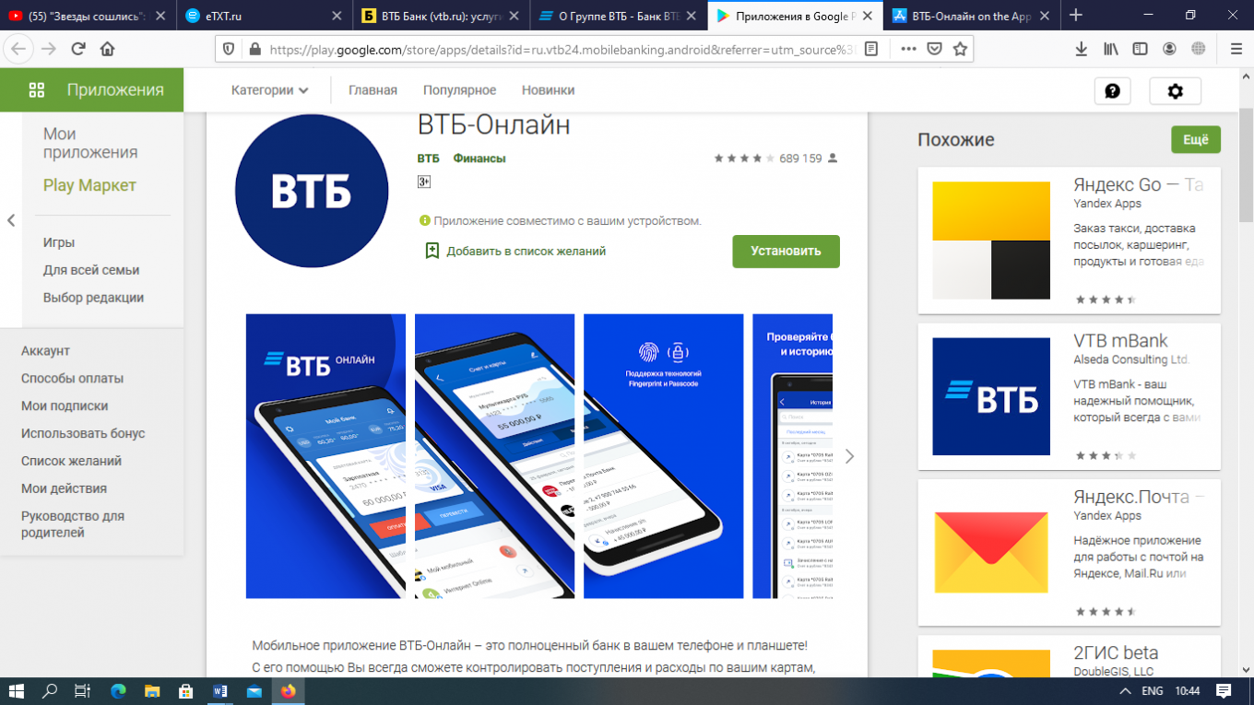Switch to the eTXT.ru tab
Image resolution: width=1254 pixels, height=705 pixels.
click(x=266, y=16)
